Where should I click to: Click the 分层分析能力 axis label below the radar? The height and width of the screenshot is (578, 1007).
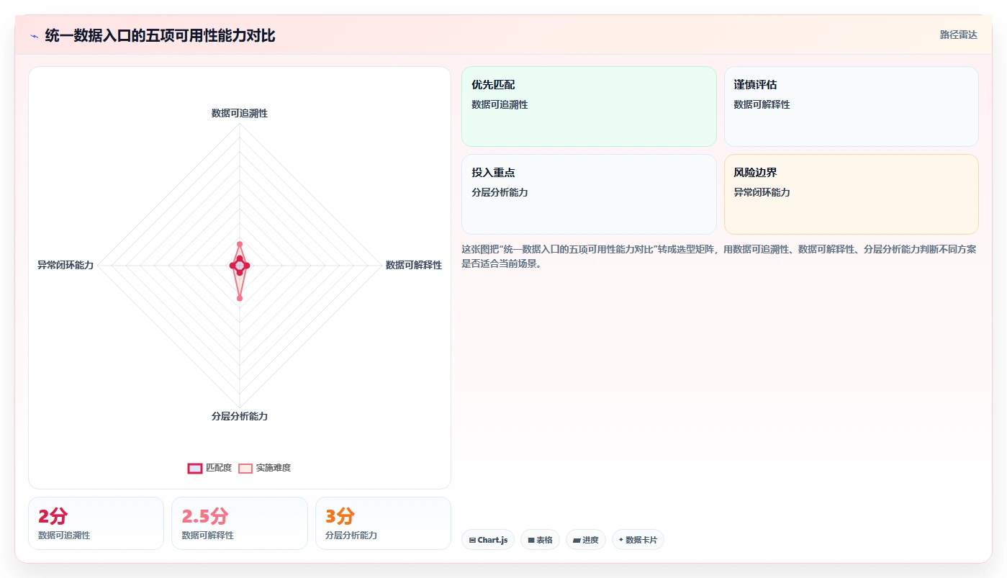(240, 416)
